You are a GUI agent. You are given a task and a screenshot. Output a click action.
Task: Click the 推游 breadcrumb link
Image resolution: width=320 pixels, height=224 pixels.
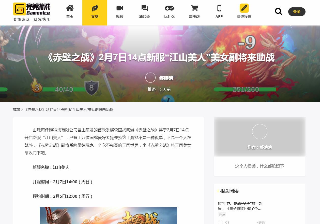(x=17, y=109)
